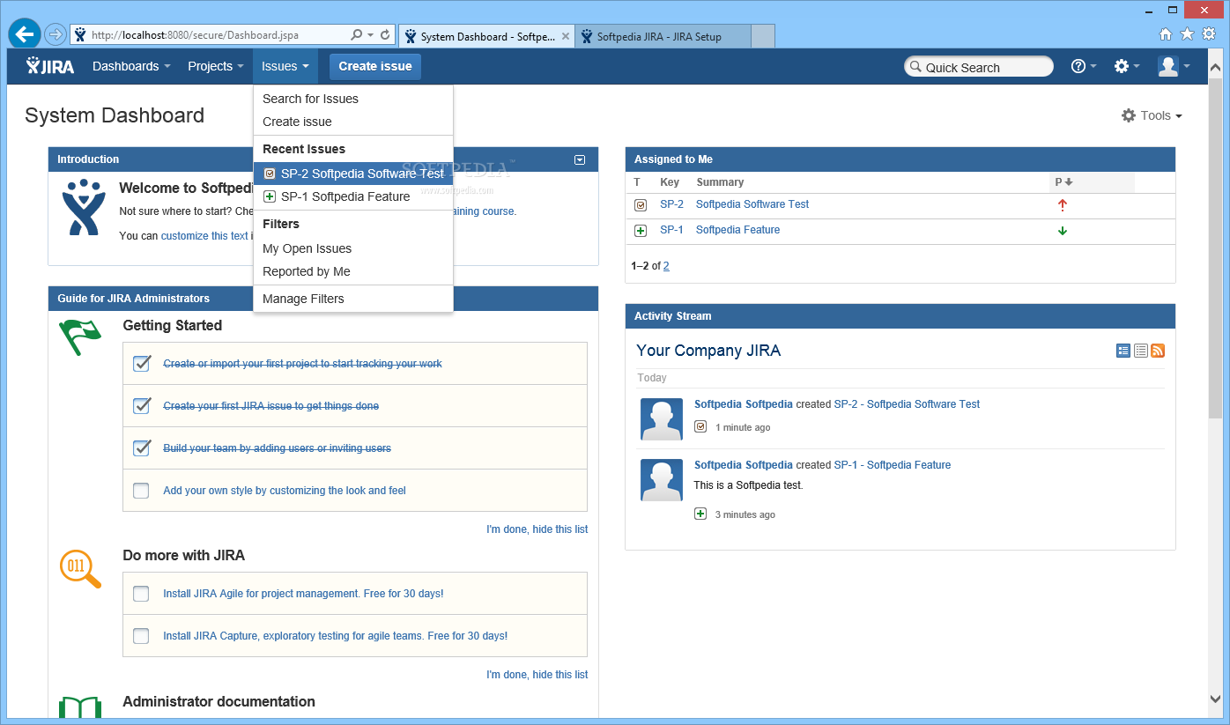Open the administration gear menu

click(1127, 66)
